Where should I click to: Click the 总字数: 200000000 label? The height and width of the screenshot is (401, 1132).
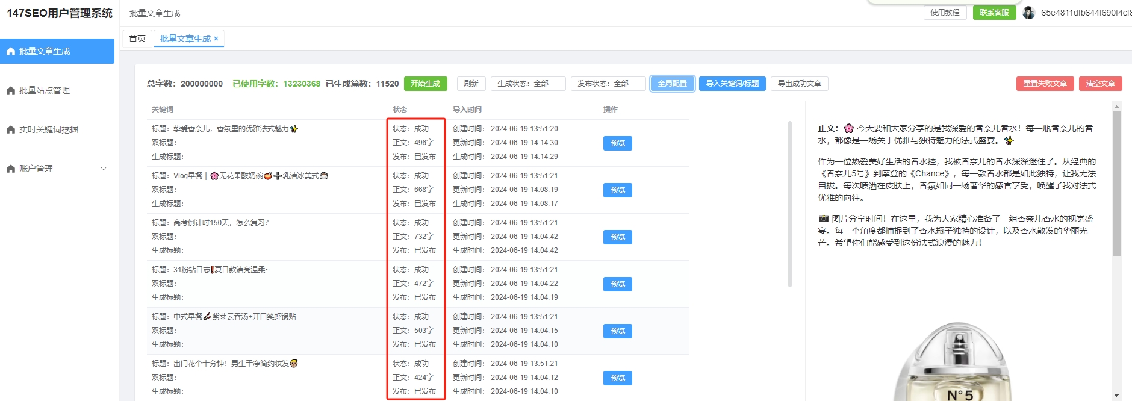point(185,84)
